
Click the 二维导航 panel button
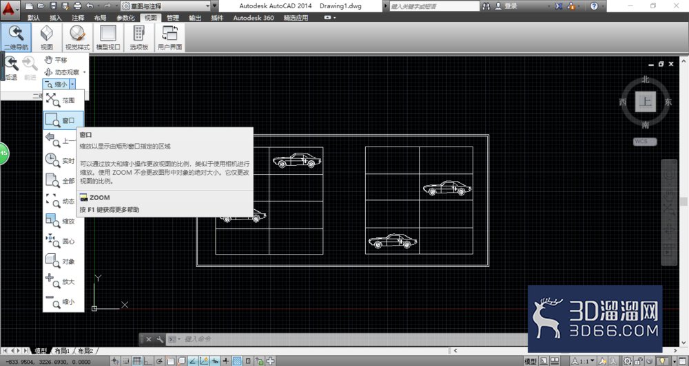[17, 37]
